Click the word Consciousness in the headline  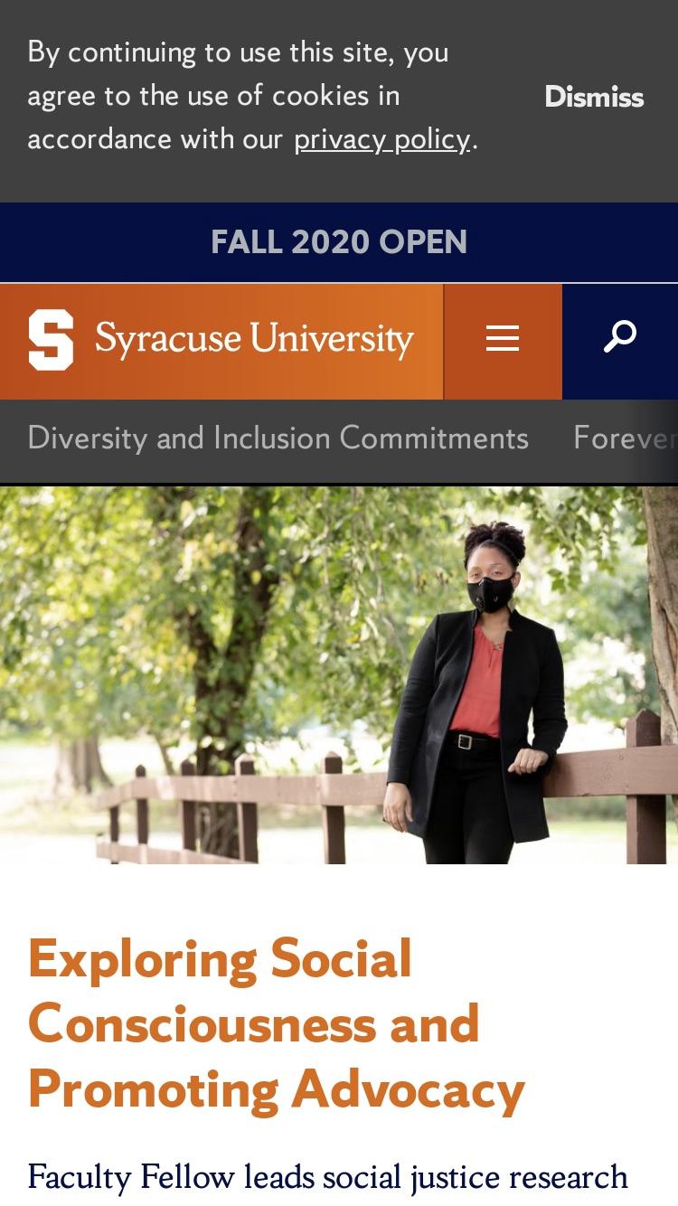tap(202, 1023)
